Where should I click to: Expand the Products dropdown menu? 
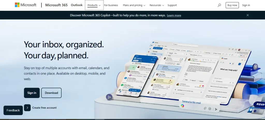[94, 5]
